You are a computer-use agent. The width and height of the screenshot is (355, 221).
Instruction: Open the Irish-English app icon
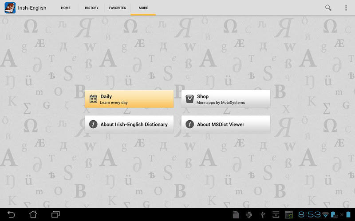tap(10, 8)
